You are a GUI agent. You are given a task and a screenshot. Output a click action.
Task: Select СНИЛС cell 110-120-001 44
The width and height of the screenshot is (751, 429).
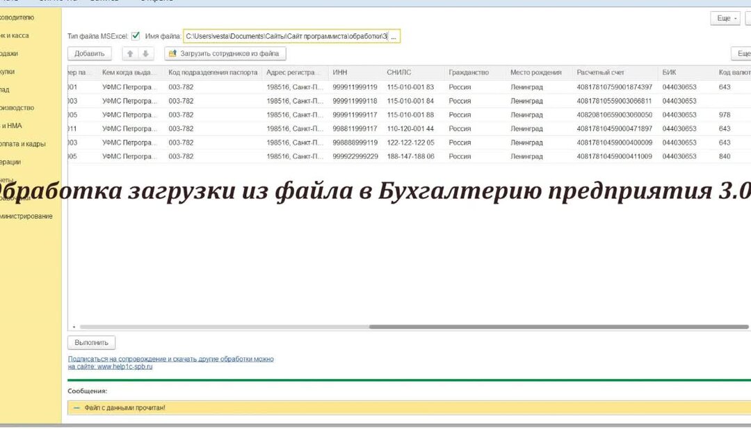(413, 129)
